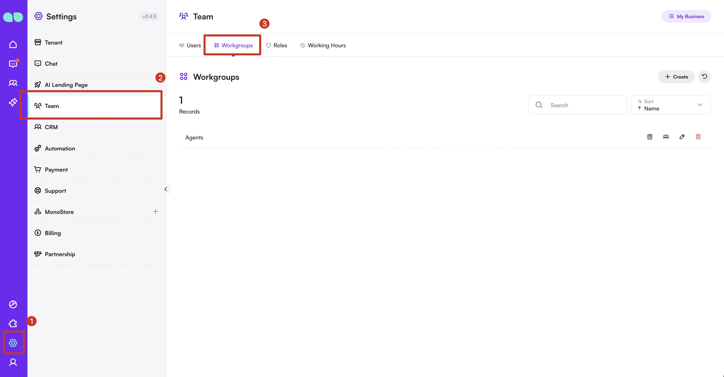Screen dimensions: 724x377
Task: Open the integrations puzzle icon
Action: click(13, 323)
